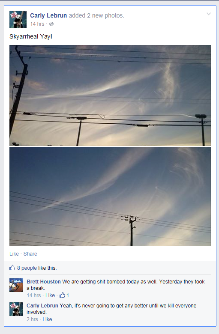Viewport: 219px width, 334px height.
Task: Click the public globe privacy icon
Action: [x=51, y=24]
